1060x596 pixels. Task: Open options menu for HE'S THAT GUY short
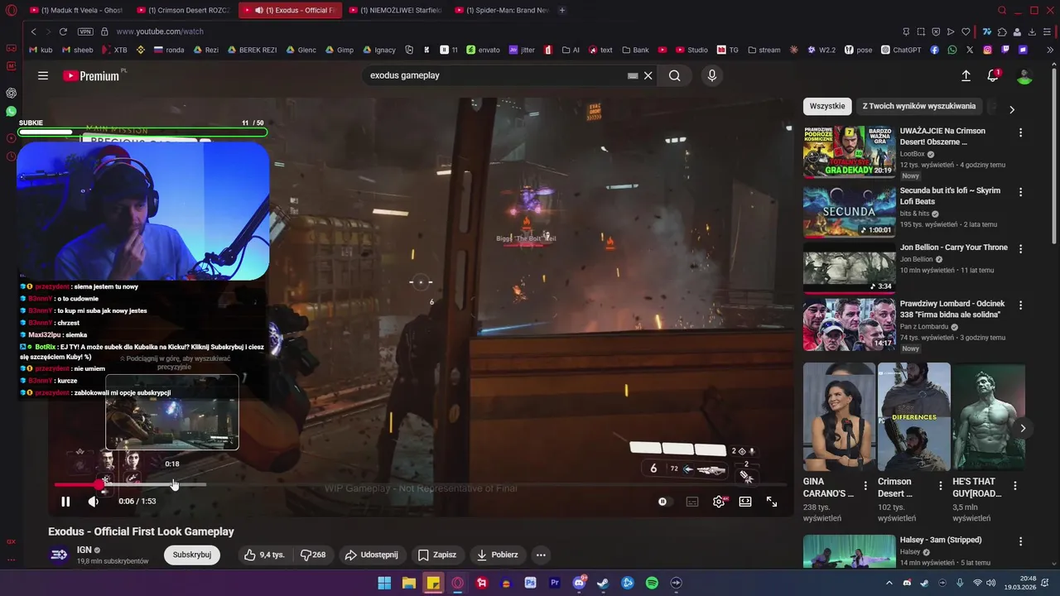coord(1015,486)
